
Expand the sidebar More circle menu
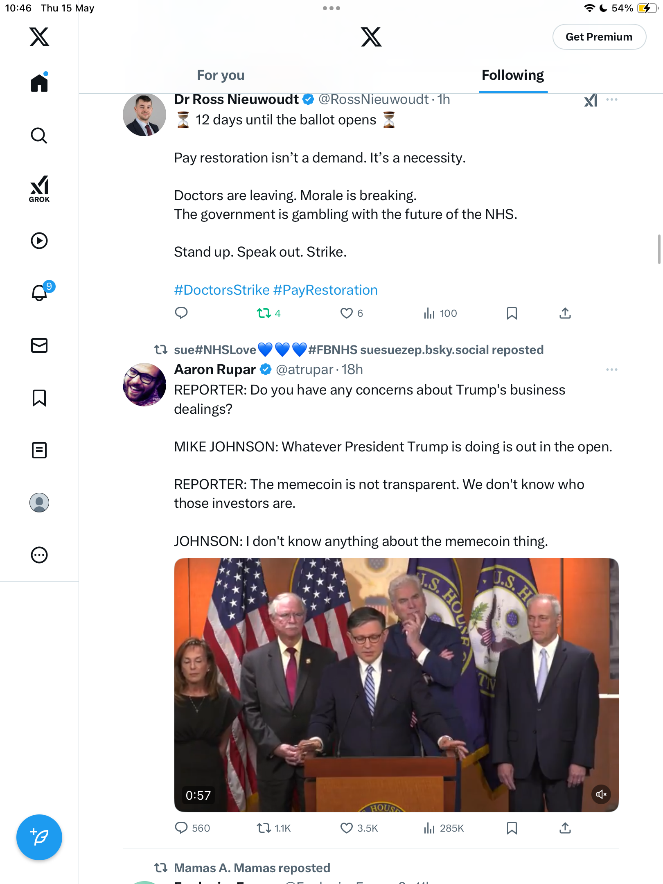tap(39, 555)
